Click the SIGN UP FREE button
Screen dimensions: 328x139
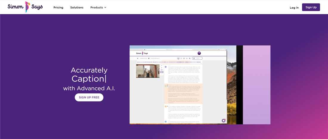click(89, 97)
